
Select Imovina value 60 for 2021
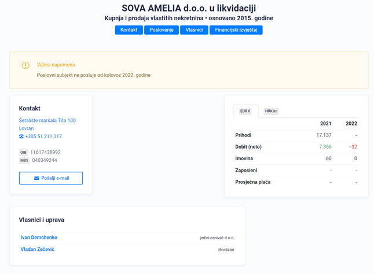[x=329, y=158]
